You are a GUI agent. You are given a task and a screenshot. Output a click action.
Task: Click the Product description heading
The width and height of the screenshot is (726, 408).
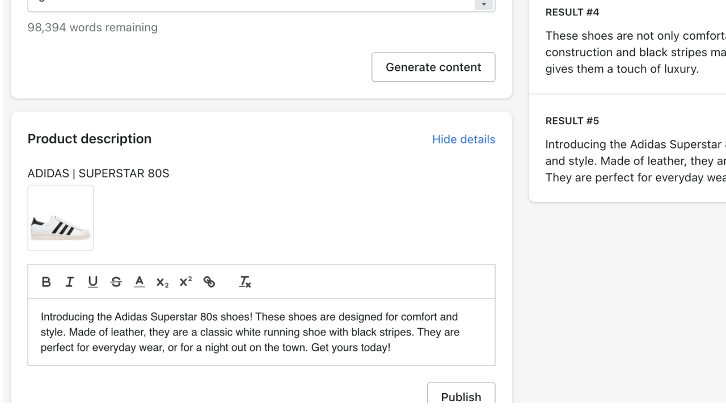coord(90,139)
